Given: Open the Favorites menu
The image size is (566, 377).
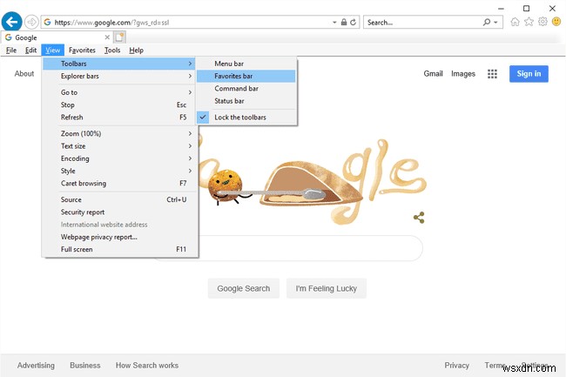Looking at the screenshot, I should [82, 50].
